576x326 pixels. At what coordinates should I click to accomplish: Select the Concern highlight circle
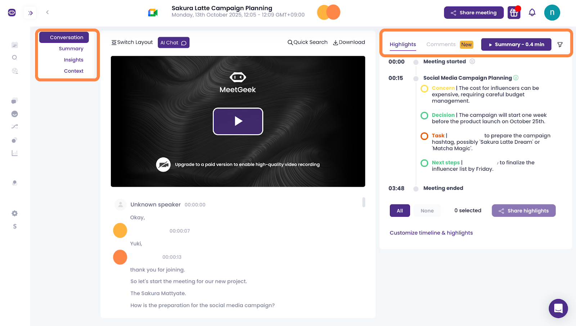coord(424,88)
